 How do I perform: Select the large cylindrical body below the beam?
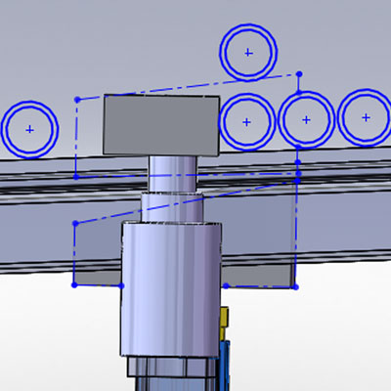[x=171, y=289]
